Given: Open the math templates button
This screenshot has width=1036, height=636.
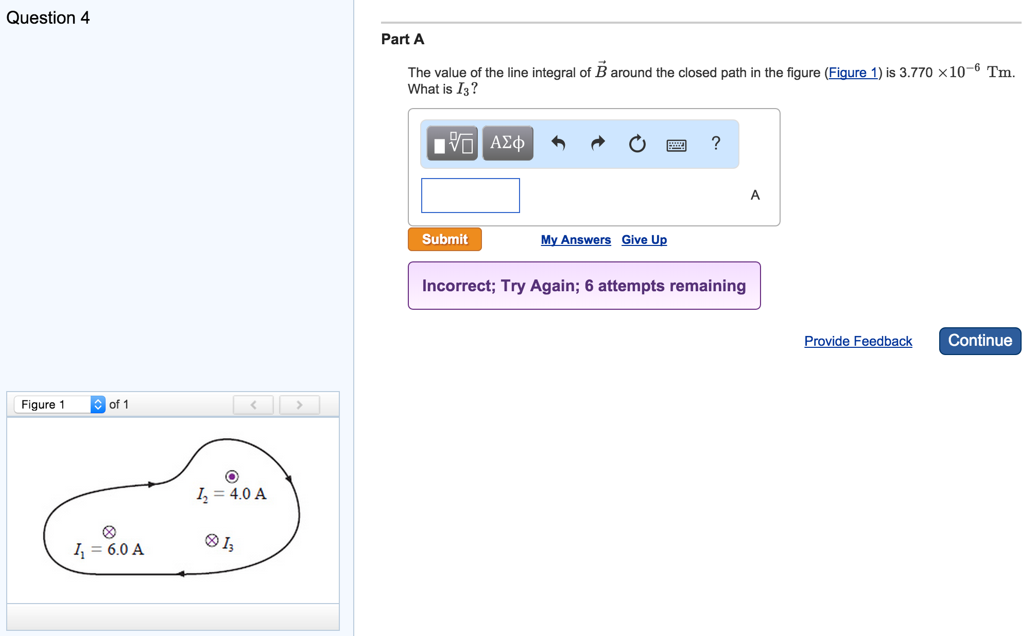Looking at the screenshot, I should point(452,143).
